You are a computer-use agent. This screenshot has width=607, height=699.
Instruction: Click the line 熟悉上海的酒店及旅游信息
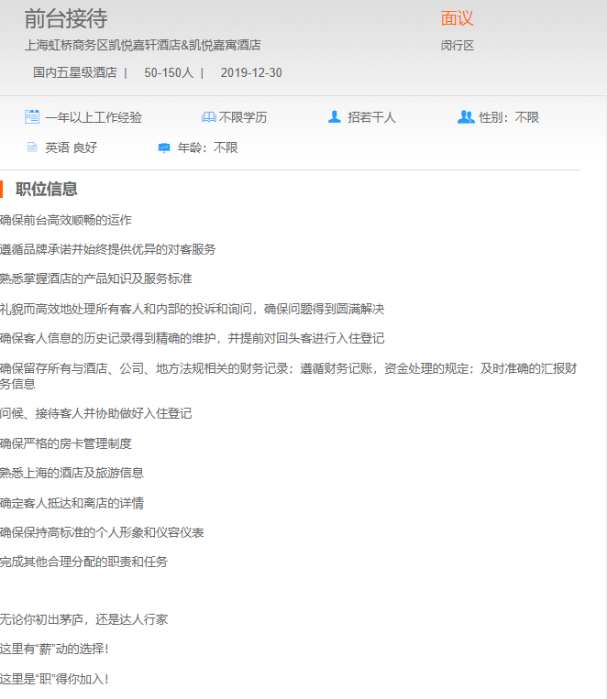coord(72,474)
